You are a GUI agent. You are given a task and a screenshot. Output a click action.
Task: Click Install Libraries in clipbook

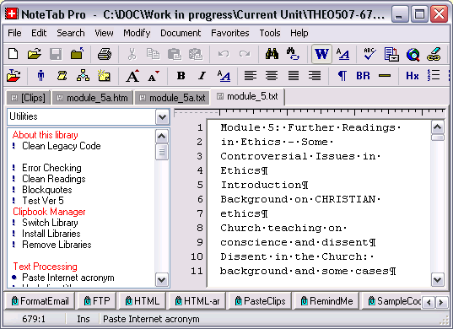click(x=51, y=234)
